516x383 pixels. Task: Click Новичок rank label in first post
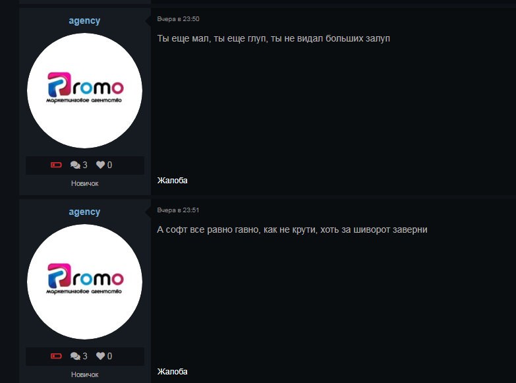click(84, 183)
